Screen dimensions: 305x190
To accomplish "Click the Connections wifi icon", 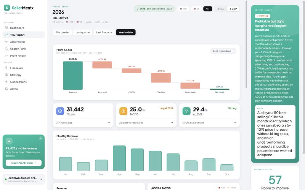I will pos(6,82).
